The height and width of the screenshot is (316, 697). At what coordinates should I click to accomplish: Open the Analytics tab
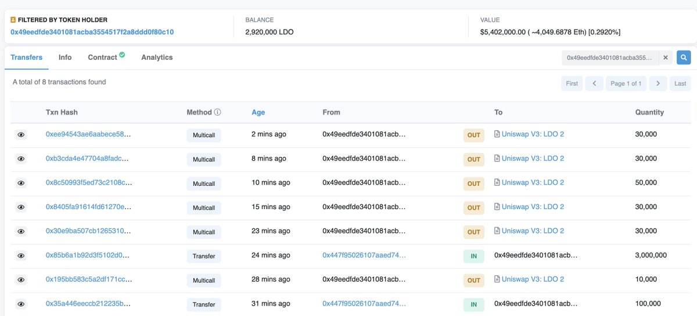[157, 58]
